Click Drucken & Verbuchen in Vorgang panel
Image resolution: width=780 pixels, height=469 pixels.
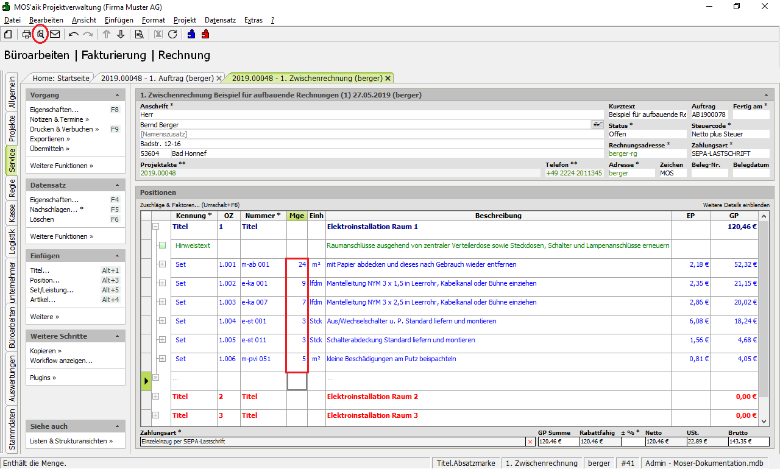tap(62, 129)
